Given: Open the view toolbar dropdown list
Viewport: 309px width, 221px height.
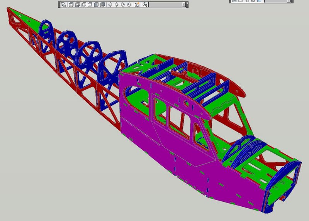Looking at the screenshot, I should tap(184, 5).
